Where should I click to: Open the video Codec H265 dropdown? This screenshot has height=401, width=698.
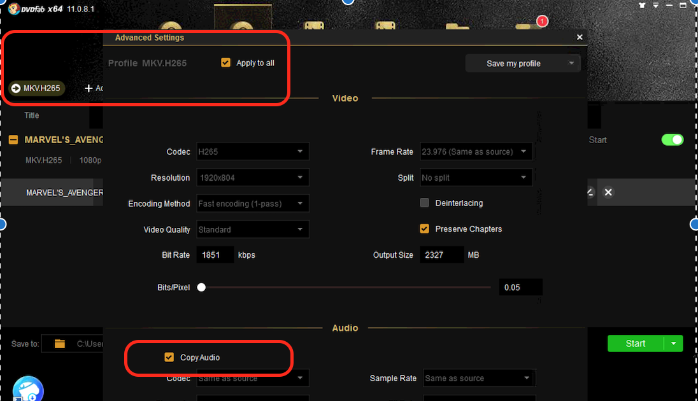(252, 151)
